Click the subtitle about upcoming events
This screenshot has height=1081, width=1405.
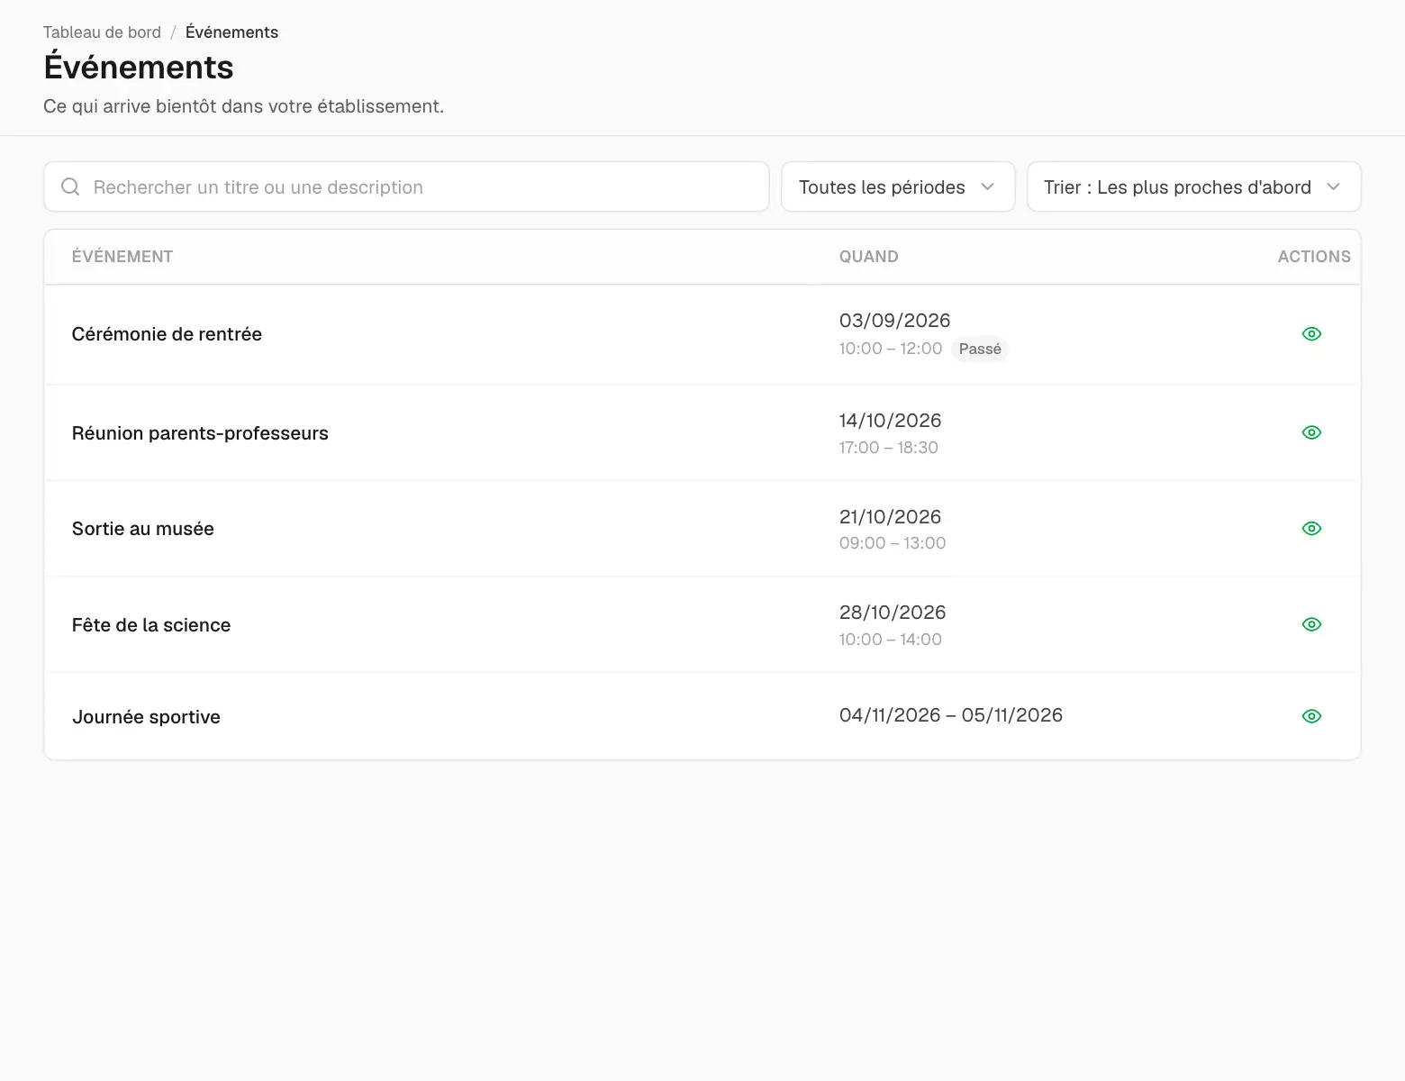pos(244,106)
